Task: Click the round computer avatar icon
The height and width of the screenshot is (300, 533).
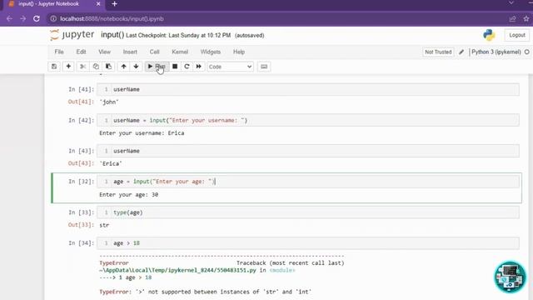Action: (510, 277)
